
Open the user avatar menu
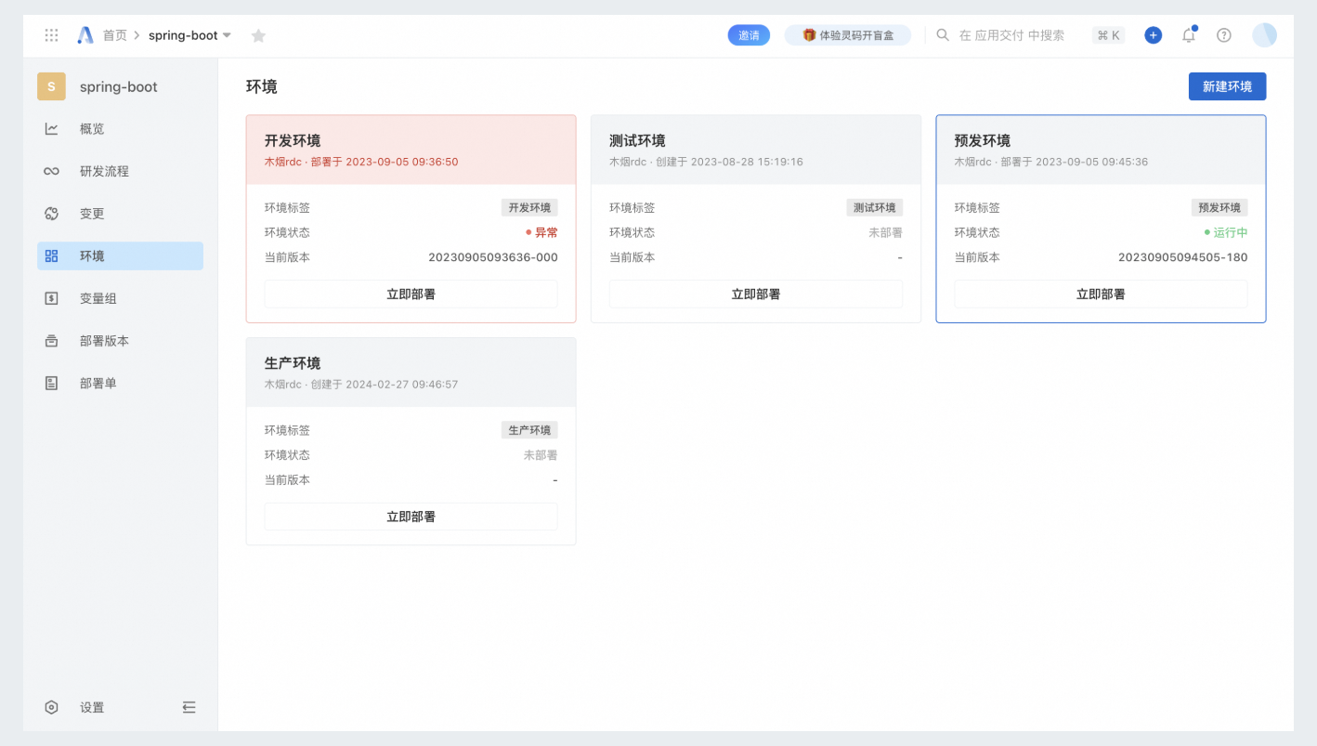1264,35
